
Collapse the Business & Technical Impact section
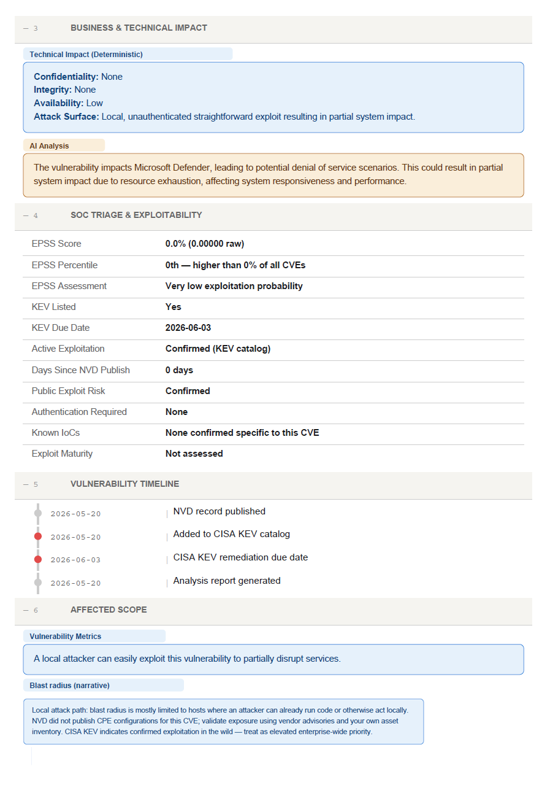[26, 28]
